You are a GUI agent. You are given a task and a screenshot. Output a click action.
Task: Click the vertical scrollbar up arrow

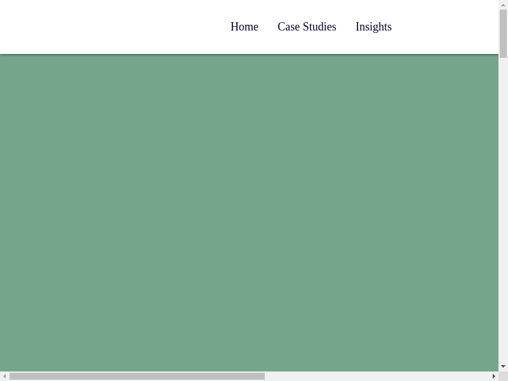(x=503, y=4)
